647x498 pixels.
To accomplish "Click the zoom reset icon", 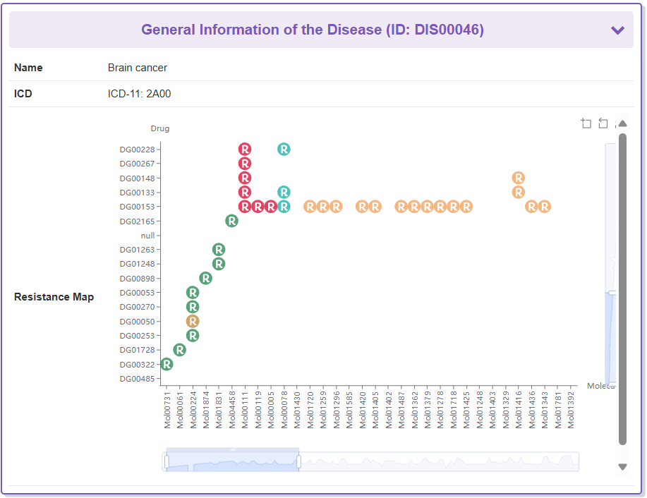I will [603, 123].
